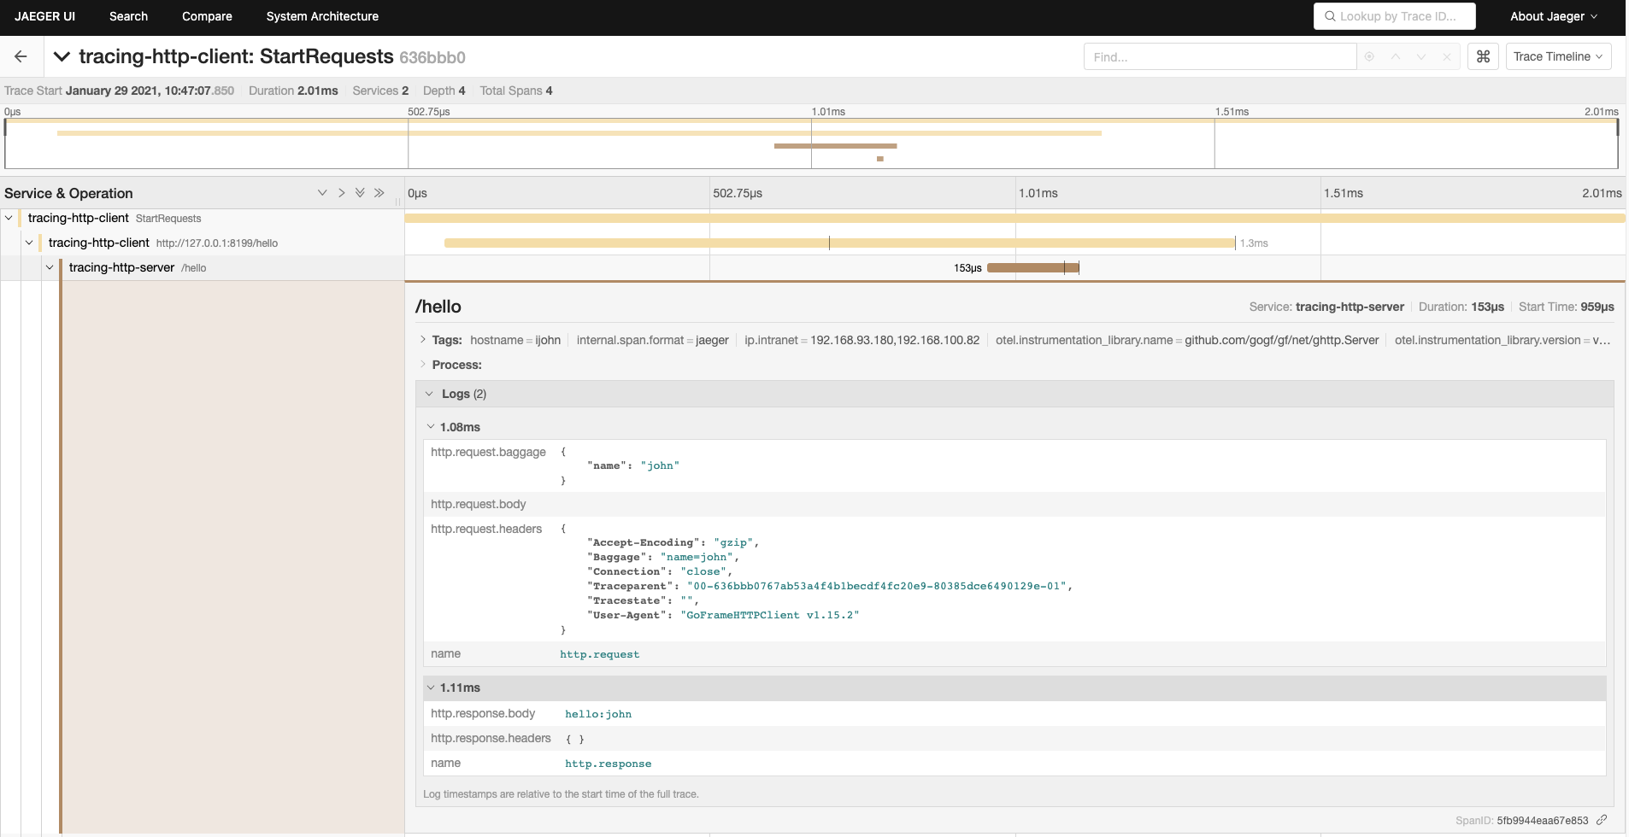Open the keyboard shortcuts icon button
The width and height of the screenshot is (1629, 837).
click(x=1483, y=56)
